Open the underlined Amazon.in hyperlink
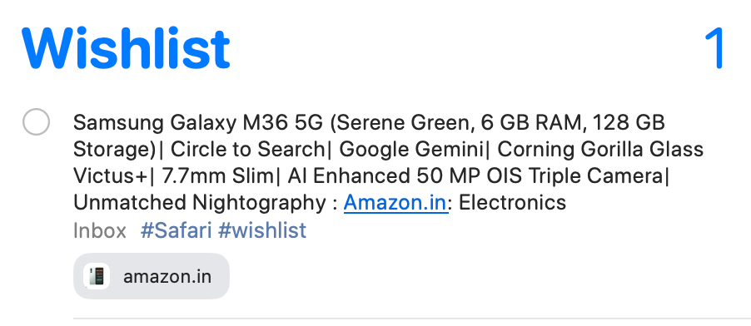The height and width of the screenshot is (326, 751). 395,202
